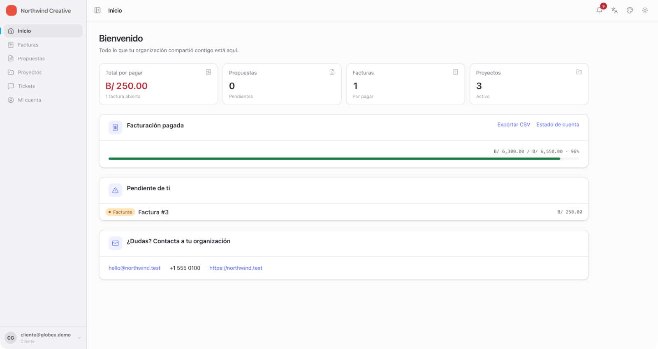Click 'Por pagar' label in Facturas card
Image resolution: width=658 pixels, height=349 pixels.
pyautogui.click(x=363, y=97)
